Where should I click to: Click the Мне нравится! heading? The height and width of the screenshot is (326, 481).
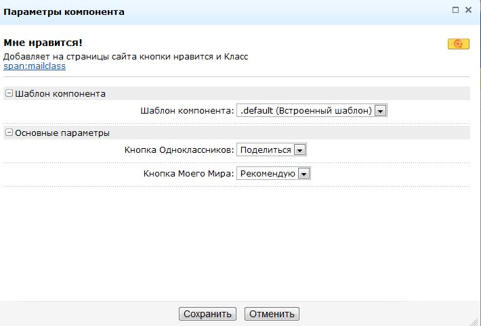pyautogui.click(x=43, y=43)
